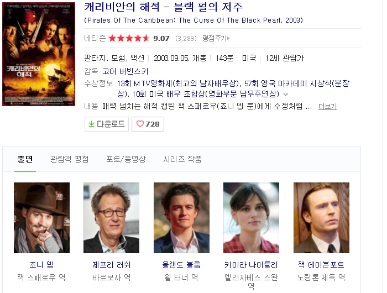
Task: Click the 잭 데이븐포트 actor photo
Action: (x=321, y=218)
